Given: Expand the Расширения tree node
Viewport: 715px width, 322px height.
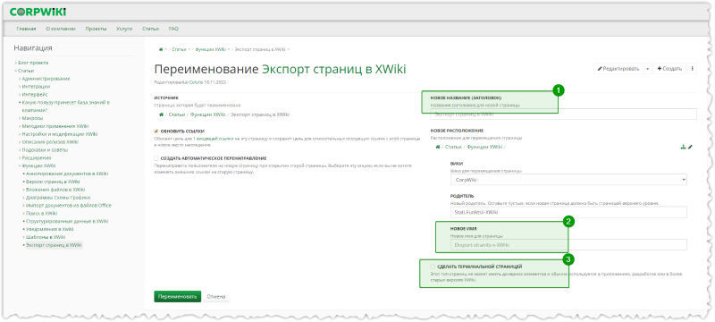Looking at the screenshot, I should (x=20, y=157).
